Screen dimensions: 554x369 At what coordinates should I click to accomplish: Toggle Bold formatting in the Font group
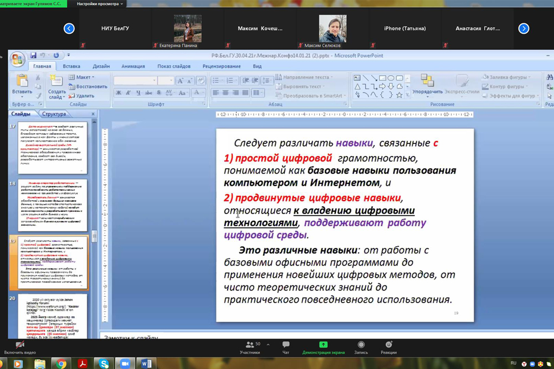119,93
